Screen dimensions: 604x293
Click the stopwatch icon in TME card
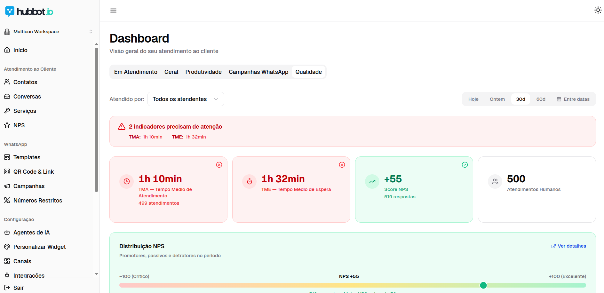(250, 181)
